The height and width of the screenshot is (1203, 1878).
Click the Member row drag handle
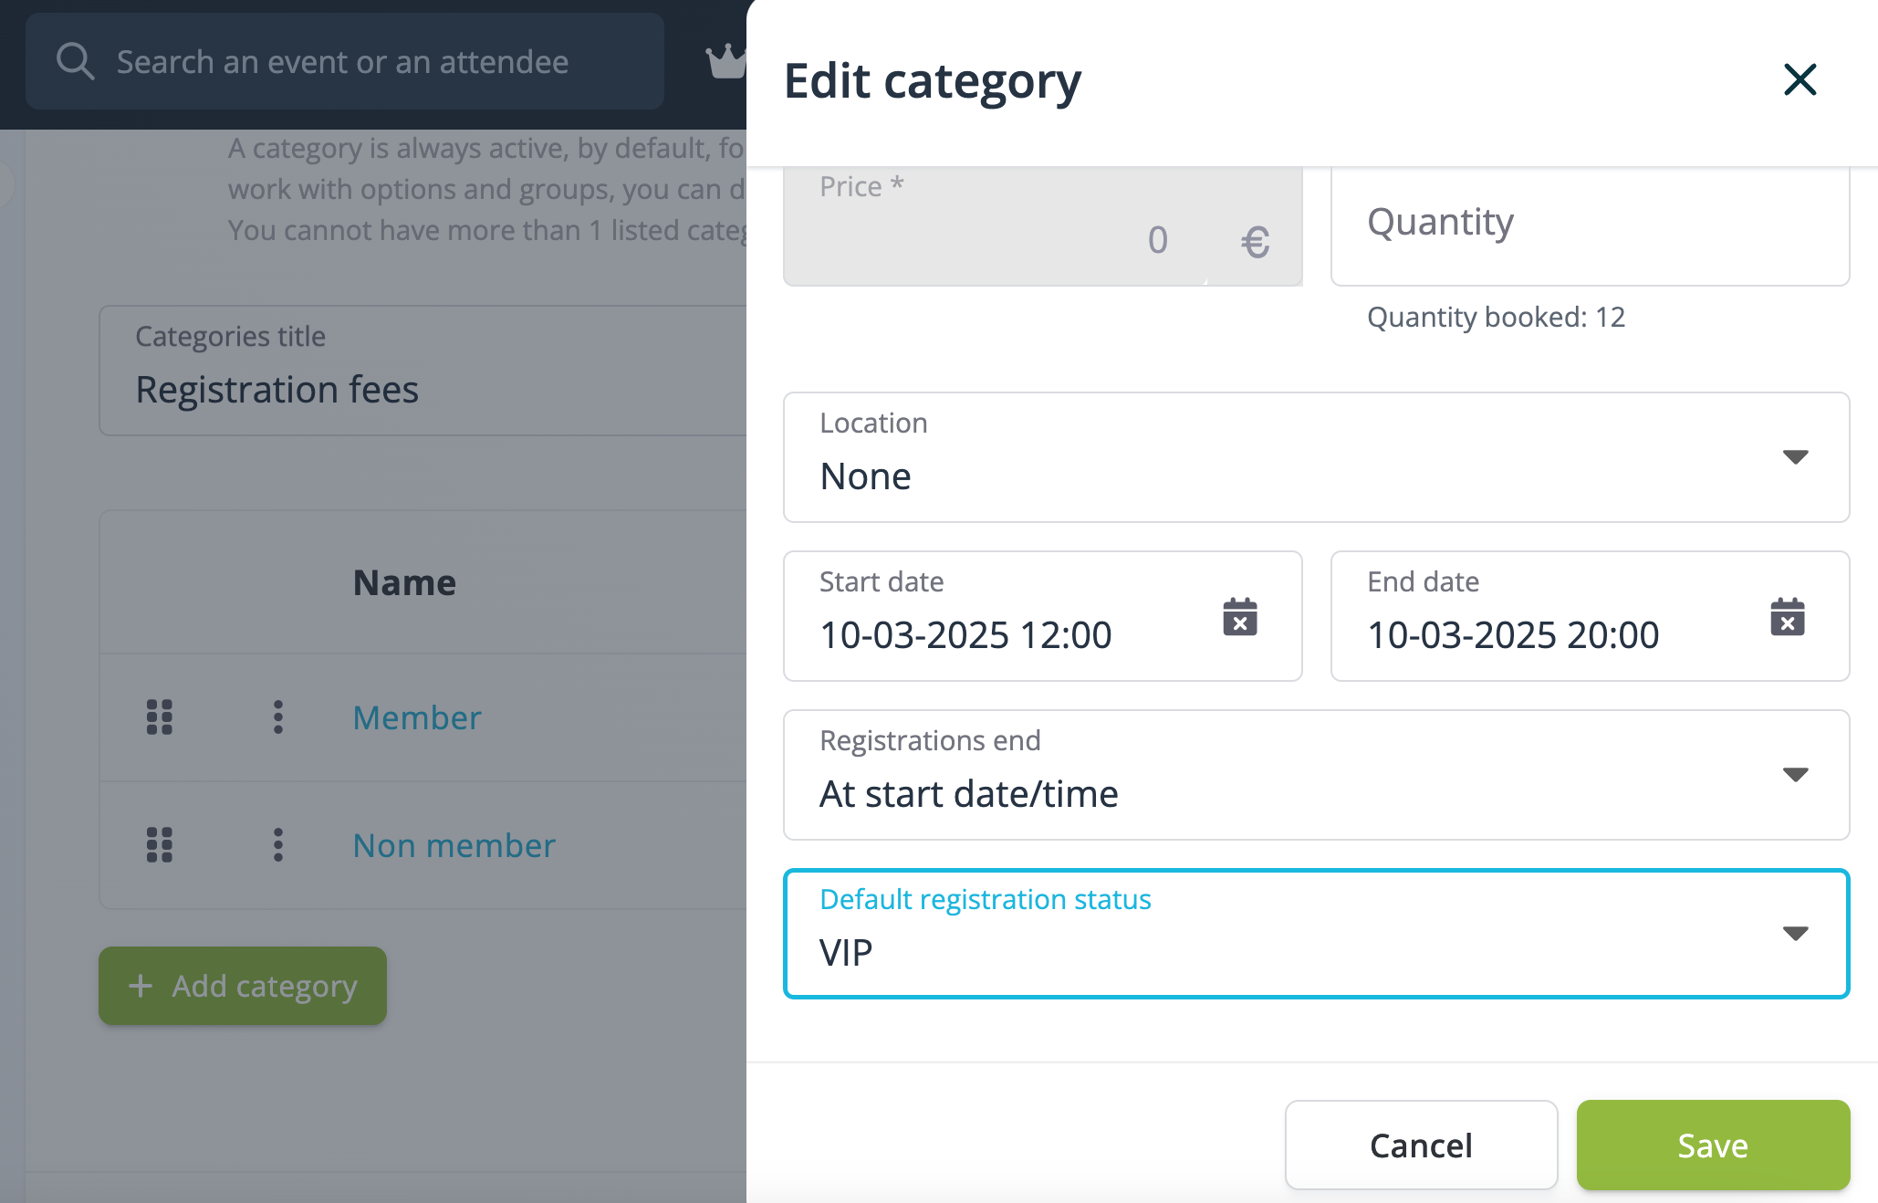(160, 717)
